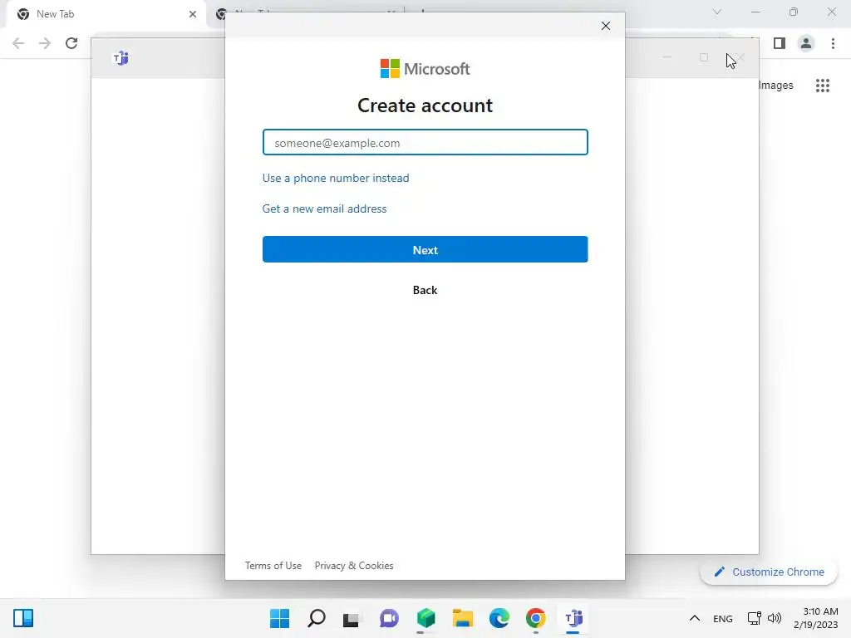Open the Terms of Use link
This screenshot has height=638, width=851.
point(273,565)
